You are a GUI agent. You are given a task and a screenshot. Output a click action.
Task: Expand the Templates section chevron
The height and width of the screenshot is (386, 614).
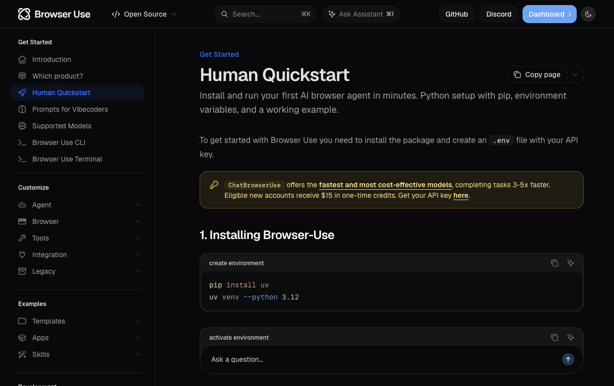138,321
